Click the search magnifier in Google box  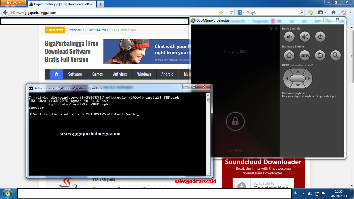pos(301,12)
